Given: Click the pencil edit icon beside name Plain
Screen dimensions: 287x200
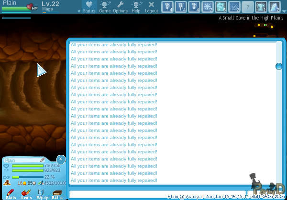Looking at the screenshot, I should coord(43,160).
